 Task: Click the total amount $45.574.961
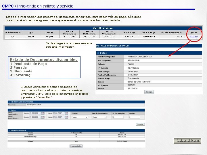click(122, 141)
